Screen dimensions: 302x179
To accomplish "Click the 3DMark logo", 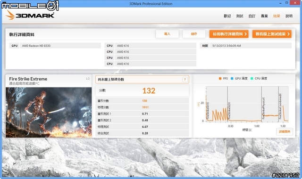I will coord(30,15).
